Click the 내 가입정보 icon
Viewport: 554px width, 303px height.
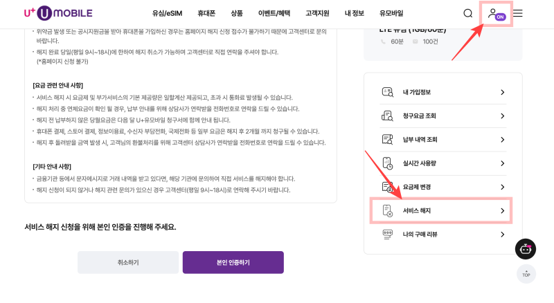click(x=387, y=92)
